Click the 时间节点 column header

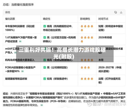pyautogui.click(x=103, y=19)
